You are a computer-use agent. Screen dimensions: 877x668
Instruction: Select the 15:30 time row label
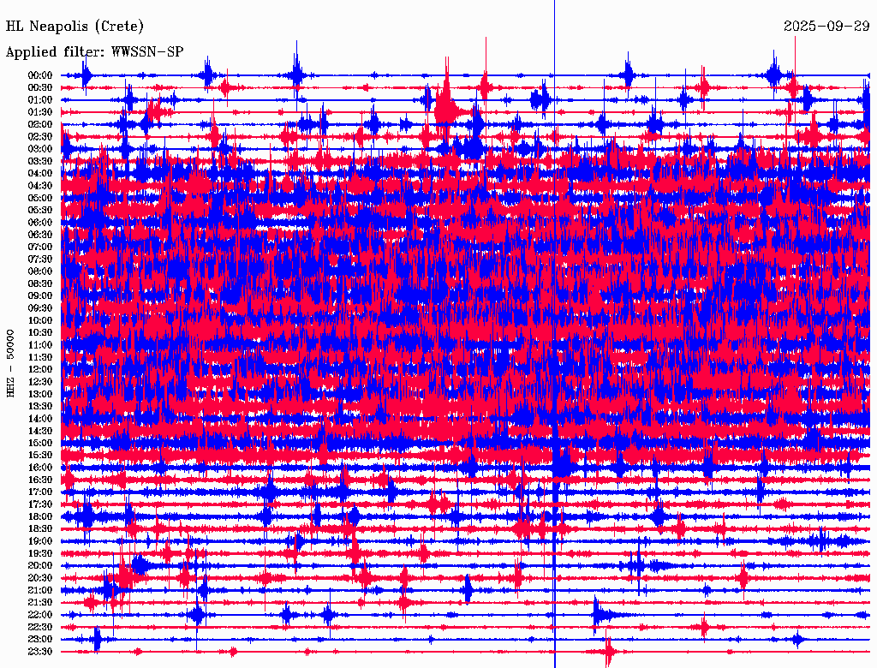tap(40, 456)
